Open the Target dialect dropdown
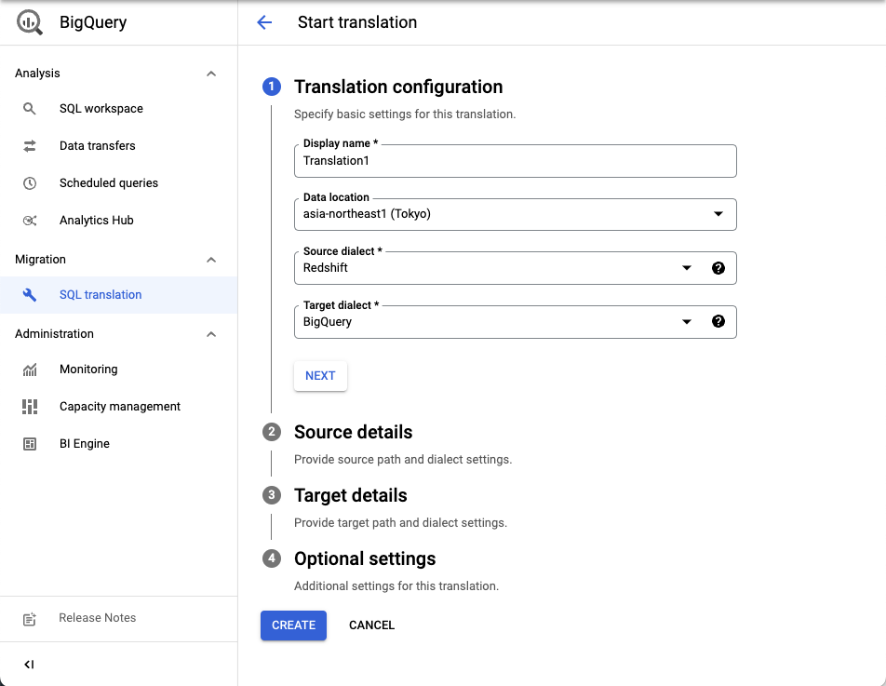The width and height of the screenshot is (886, 686). [686, 321]
